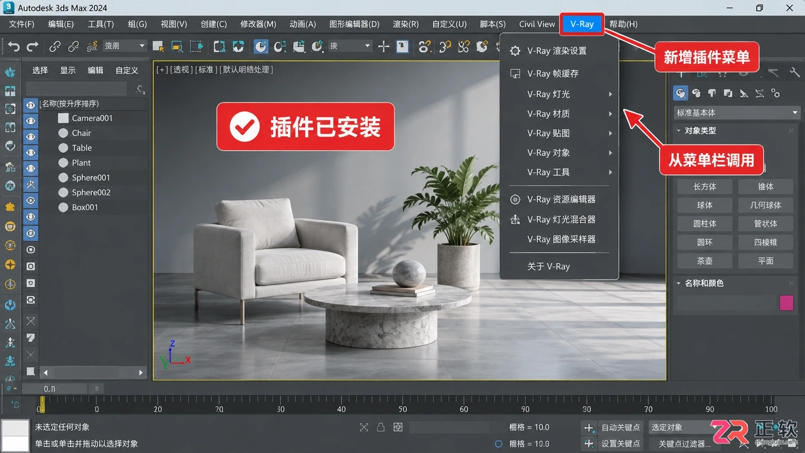Select the Helpers category icon

[x=744, y=93]
